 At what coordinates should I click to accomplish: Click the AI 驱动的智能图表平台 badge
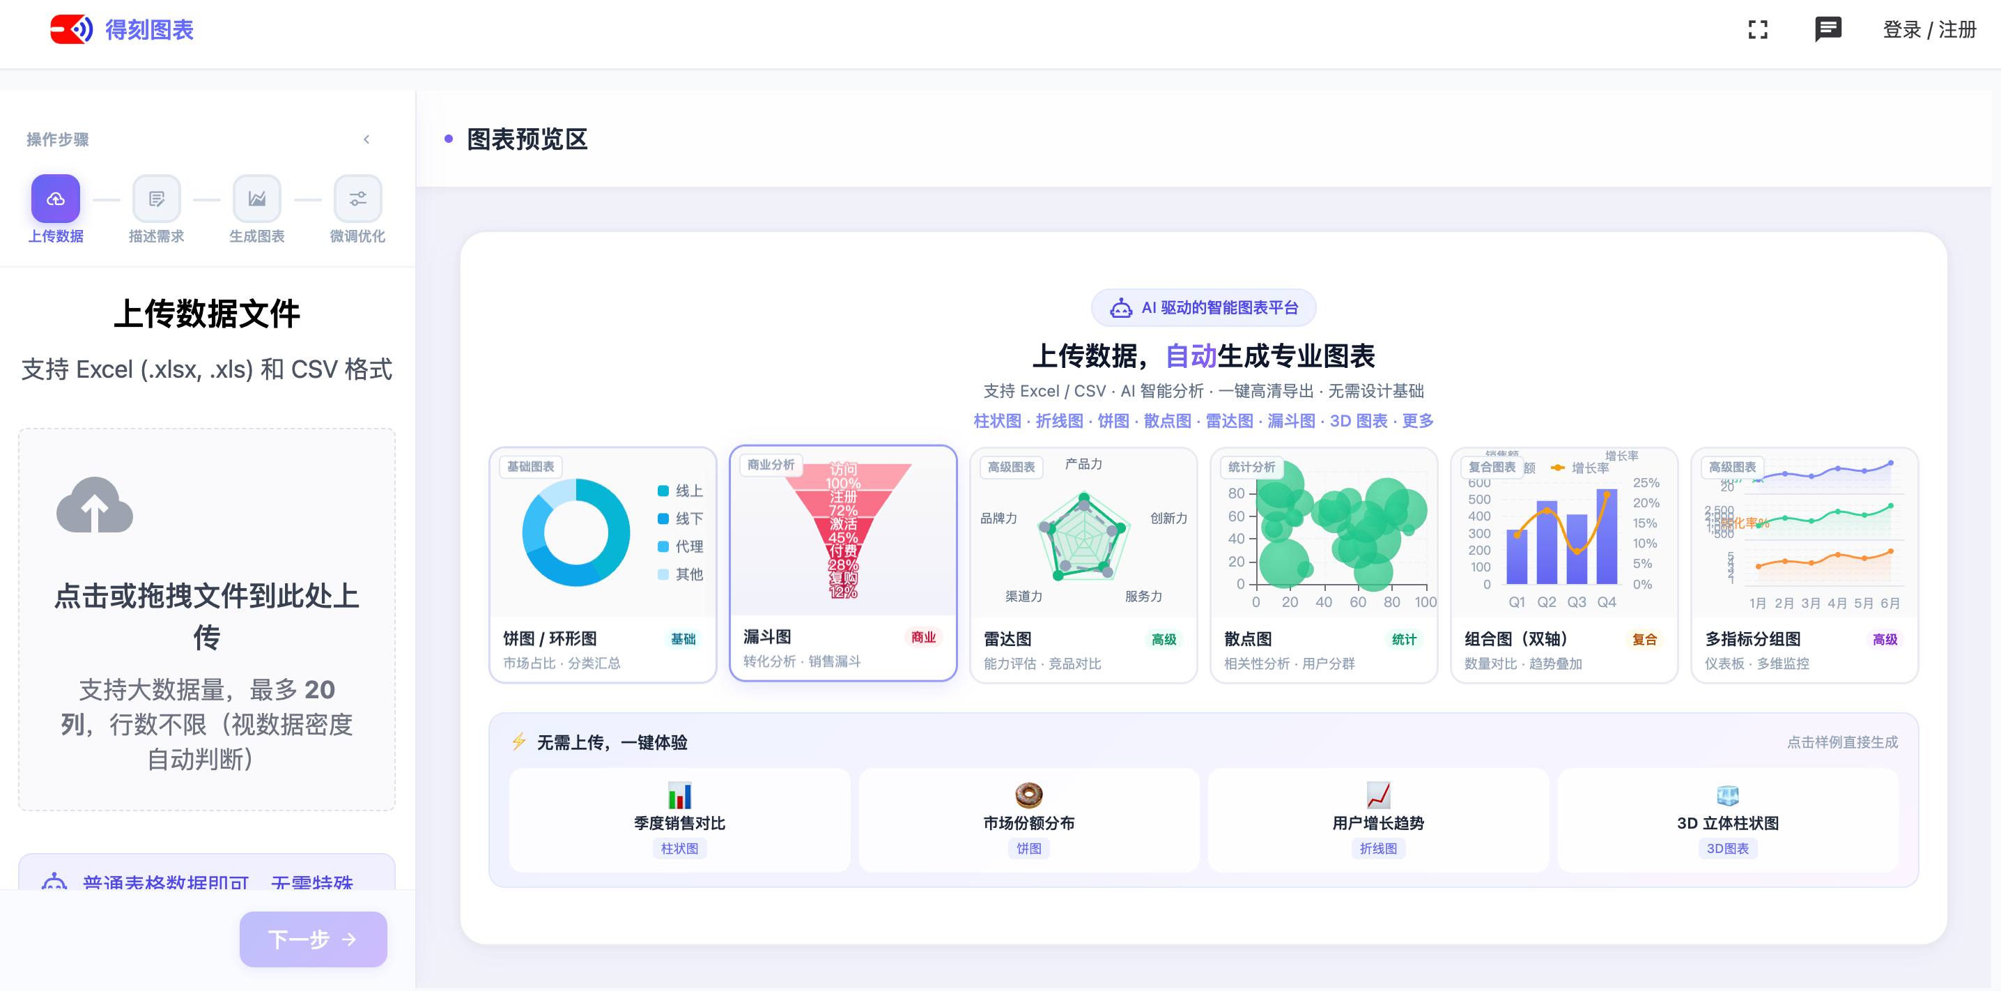pyautogui.click(x=1203, y=308)
